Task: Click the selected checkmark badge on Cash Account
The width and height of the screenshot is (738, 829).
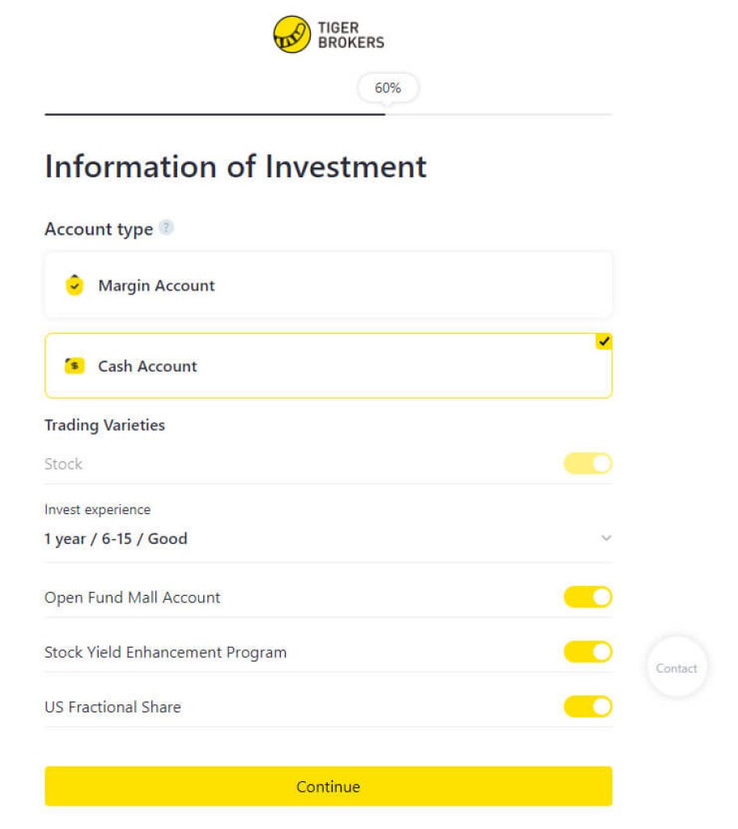Action: (x=604, y=342)
